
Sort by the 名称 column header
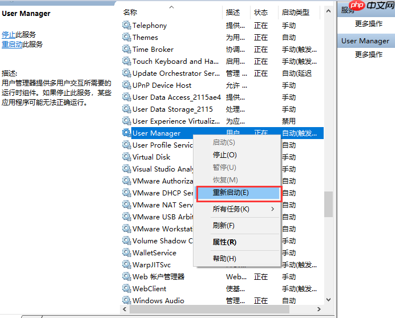tap(130, 12)
